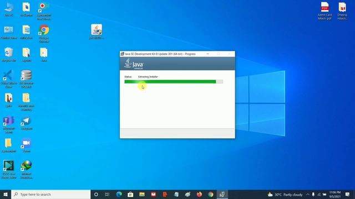Open the 30°C Partly cloudy weather widget

(285, 195)
